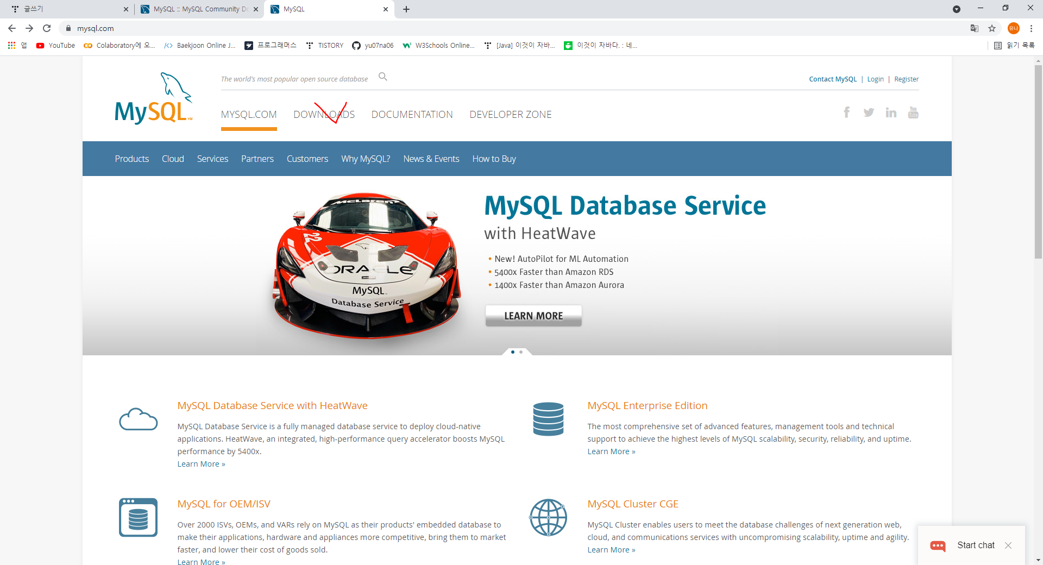The height and width of the screenshot is (565, 1043).
Task: Click the race car banner image
Action: click(x=367, y=265)
